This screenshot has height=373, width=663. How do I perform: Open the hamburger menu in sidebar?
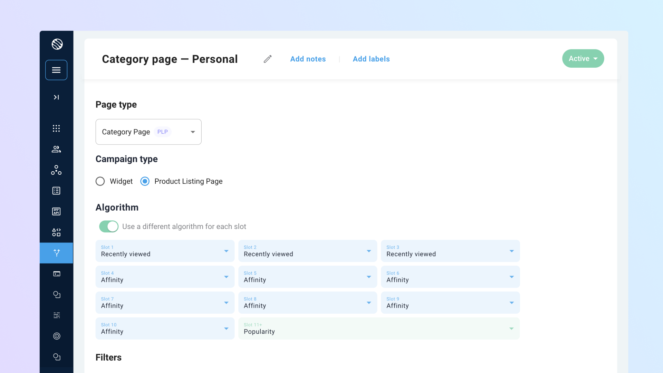tap(56, 70)
